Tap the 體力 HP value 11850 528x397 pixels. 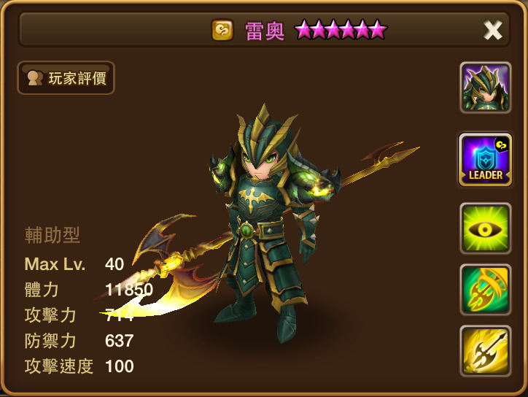pyautogui.click(x=129, y=290)
